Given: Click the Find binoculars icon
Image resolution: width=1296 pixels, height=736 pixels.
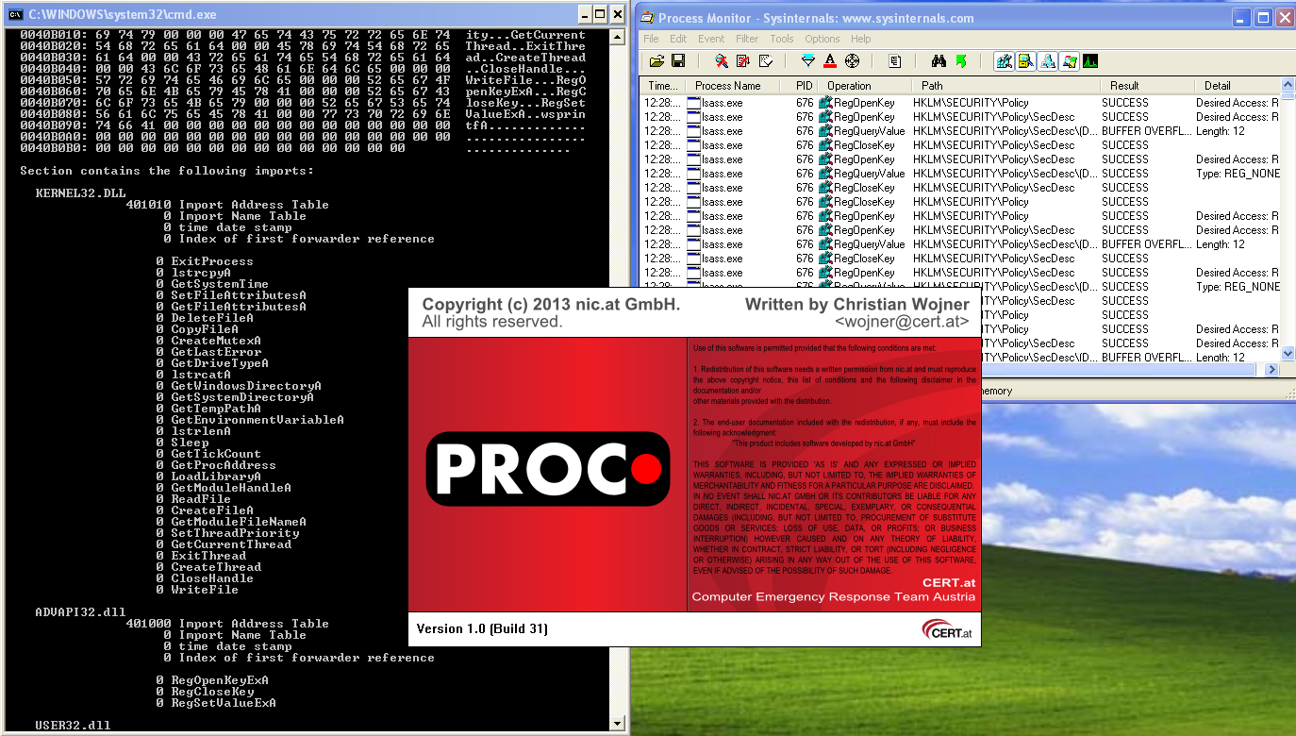Looking at the screenshot, I should [939, 61].
